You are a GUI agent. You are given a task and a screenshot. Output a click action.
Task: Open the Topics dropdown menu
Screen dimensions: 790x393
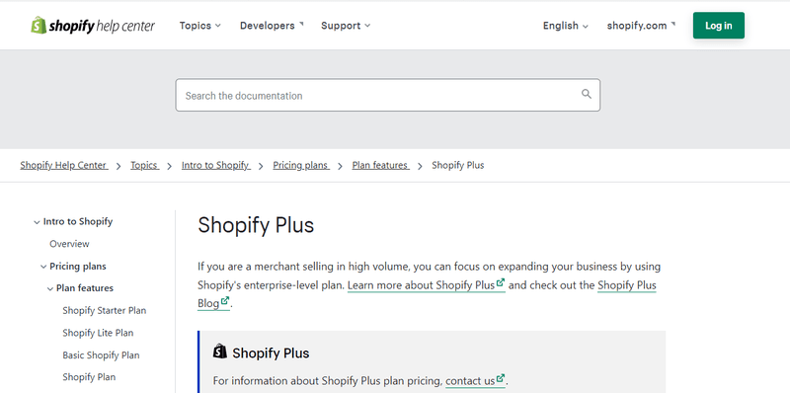(x=200, y=26)
